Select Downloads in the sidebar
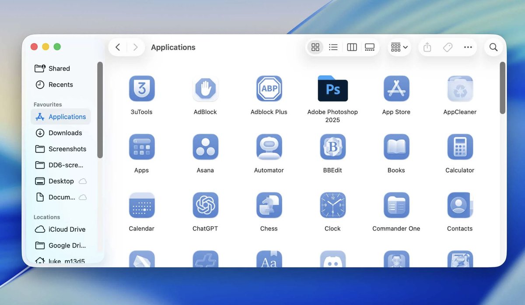The height and width of the screenshot is (305, 525). pos(65,133)
